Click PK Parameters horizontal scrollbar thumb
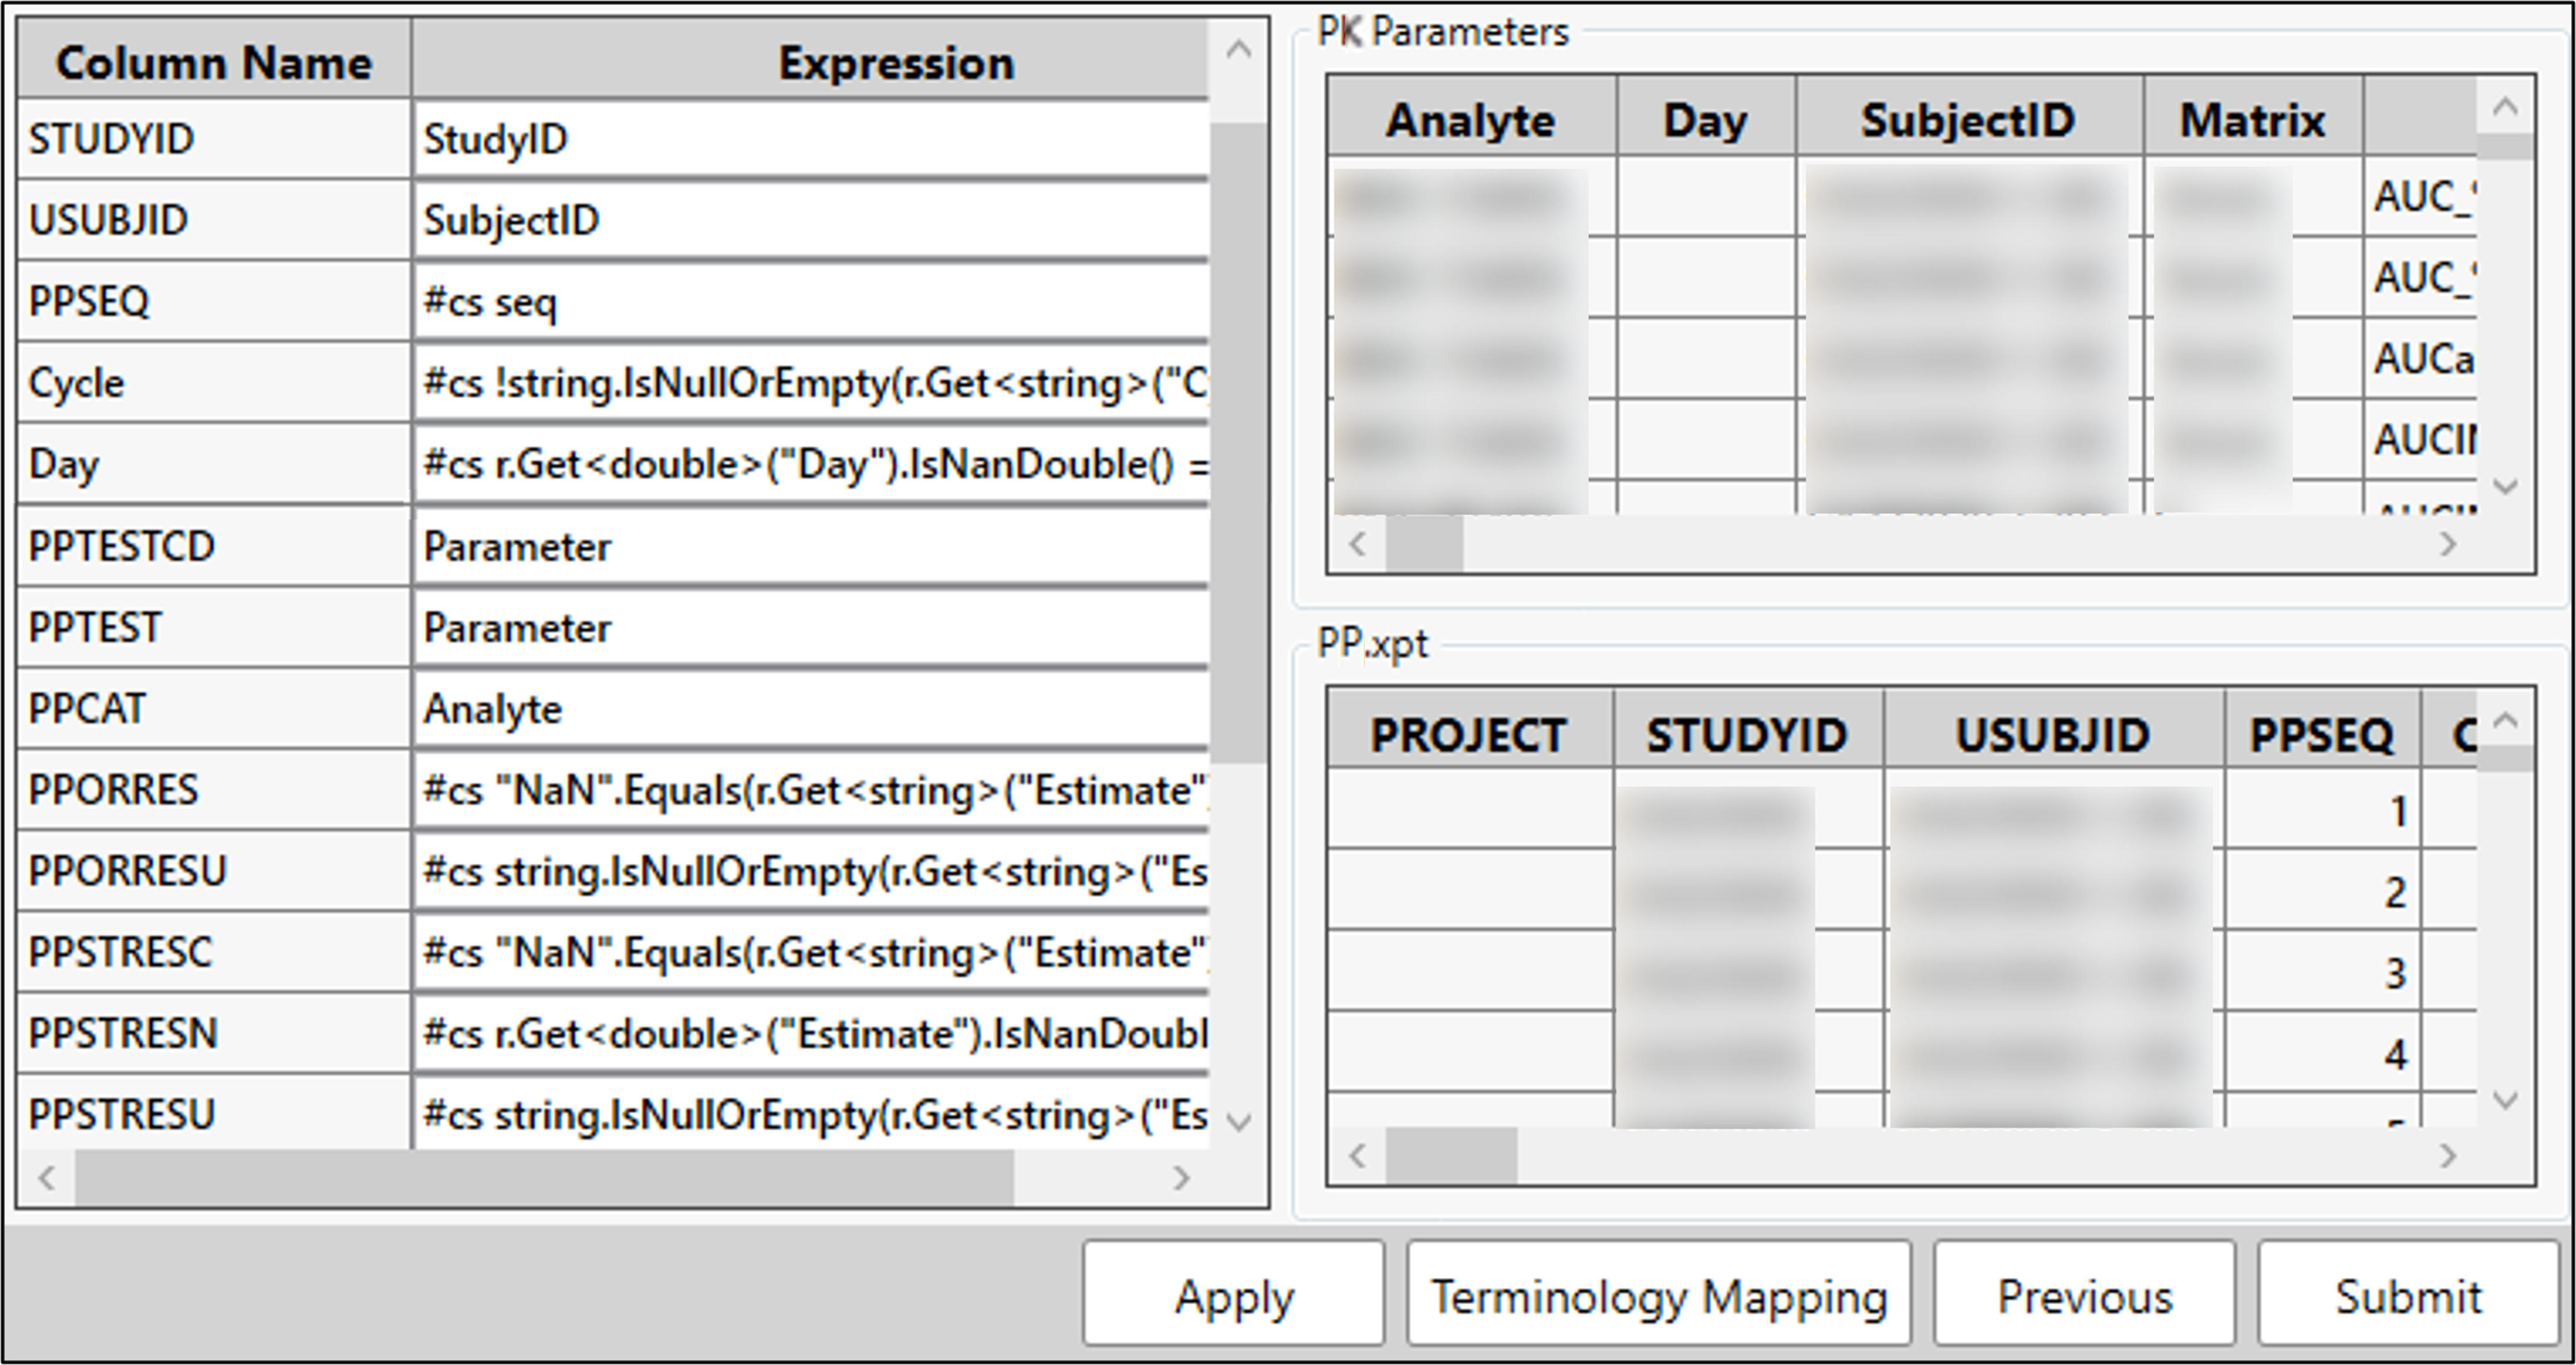This screenshot has height=1365, width=2576. pyautogui.click(x=1424, y=545)
